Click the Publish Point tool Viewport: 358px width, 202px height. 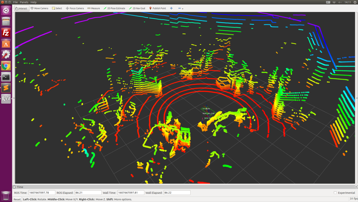(157, 8)
